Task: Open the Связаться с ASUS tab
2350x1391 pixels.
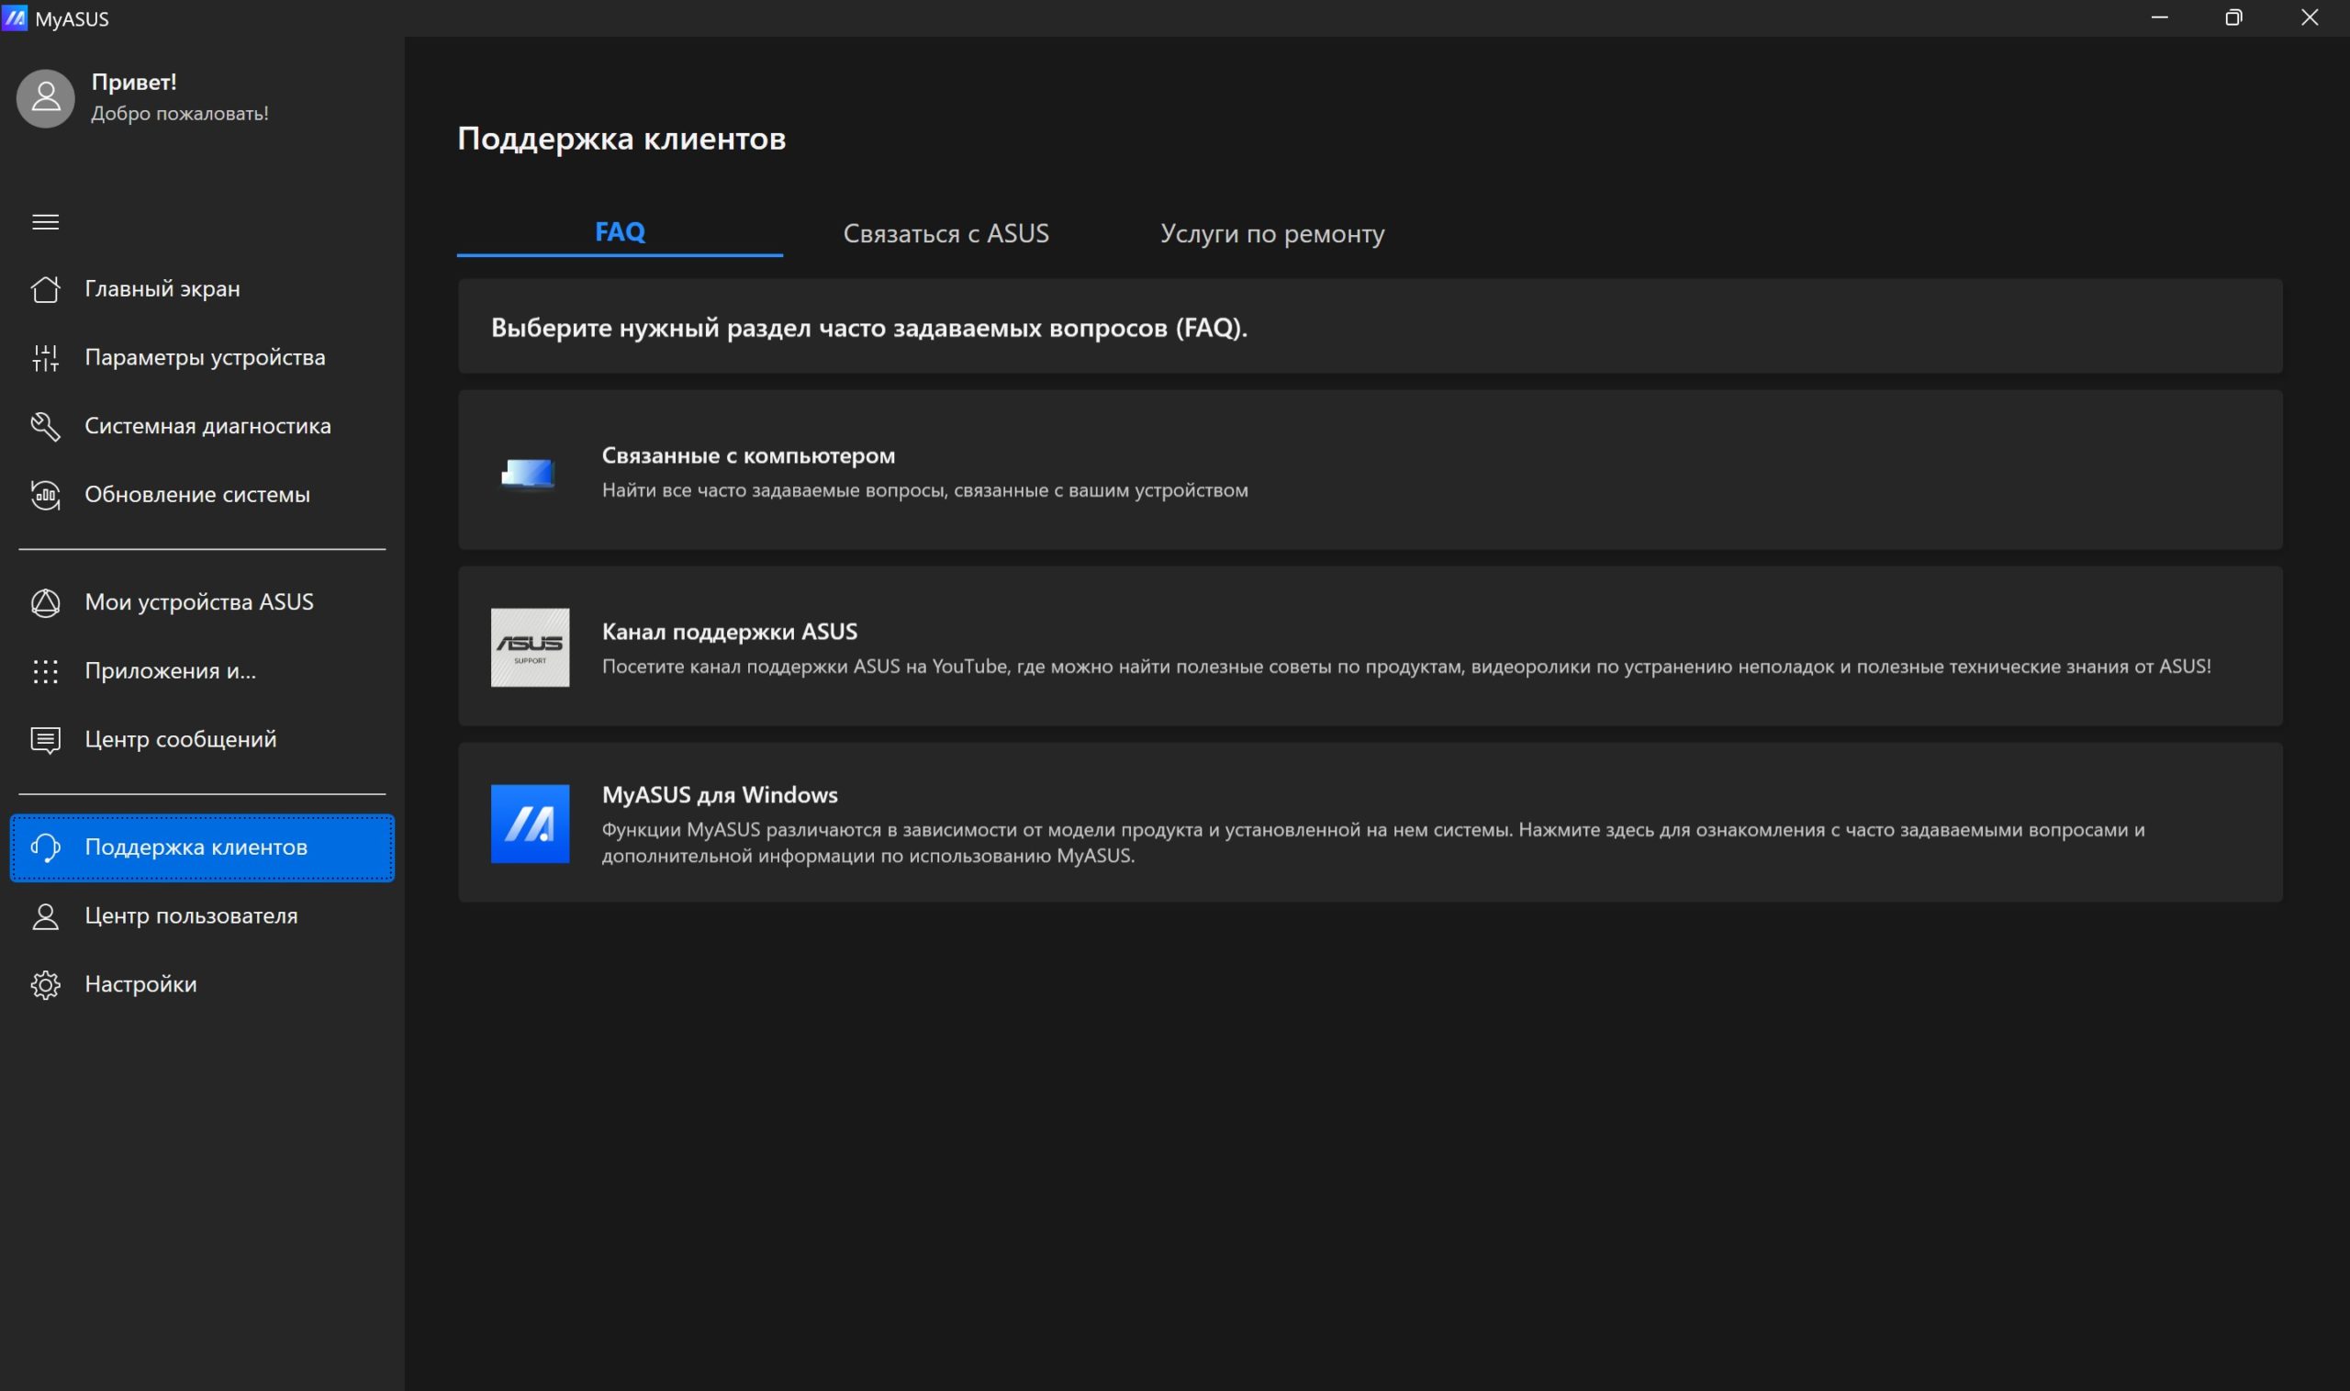Action: pos(946,232)
